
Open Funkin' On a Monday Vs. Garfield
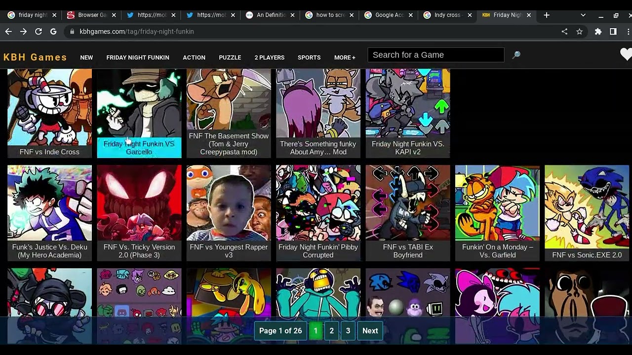click(497, 213)
